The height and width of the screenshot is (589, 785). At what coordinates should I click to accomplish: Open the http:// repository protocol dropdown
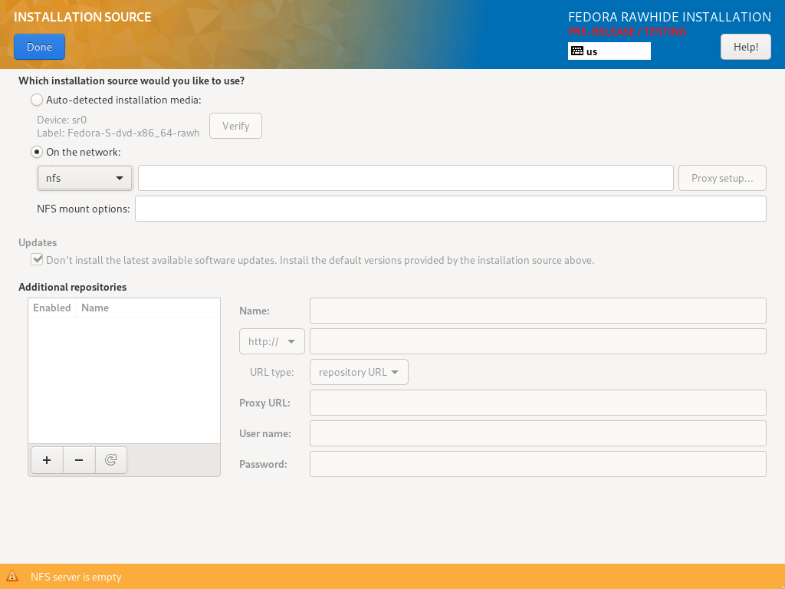272,341
